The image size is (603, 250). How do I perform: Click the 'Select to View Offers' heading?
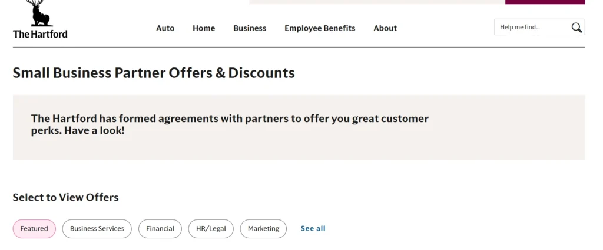pyautogui.click(x=66, y=197)
